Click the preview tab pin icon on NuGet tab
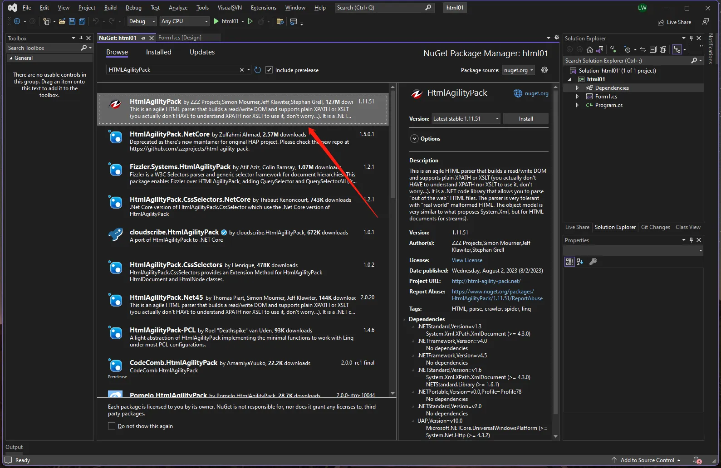This screenshot has height=468, width=721. pyautogui.click(x=143, y=38)
